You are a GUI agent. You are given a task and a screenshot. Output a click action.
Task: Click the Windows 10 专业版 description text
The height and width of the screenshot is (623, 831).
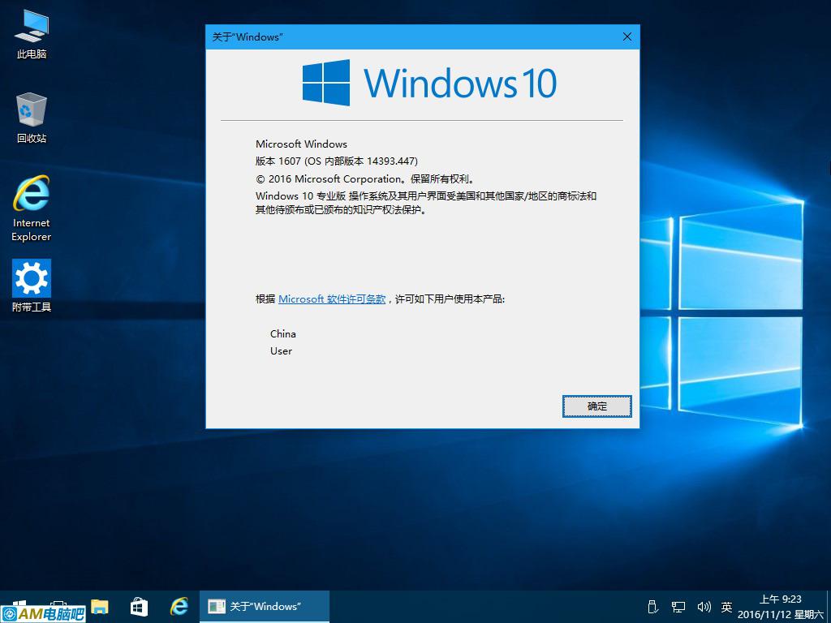pyautogui.click(x=426, y=203)
